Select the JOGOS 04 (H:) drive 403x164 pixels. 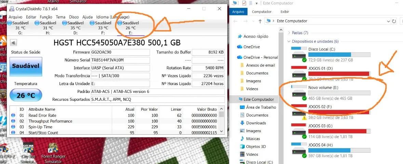[x=331, y=150]
